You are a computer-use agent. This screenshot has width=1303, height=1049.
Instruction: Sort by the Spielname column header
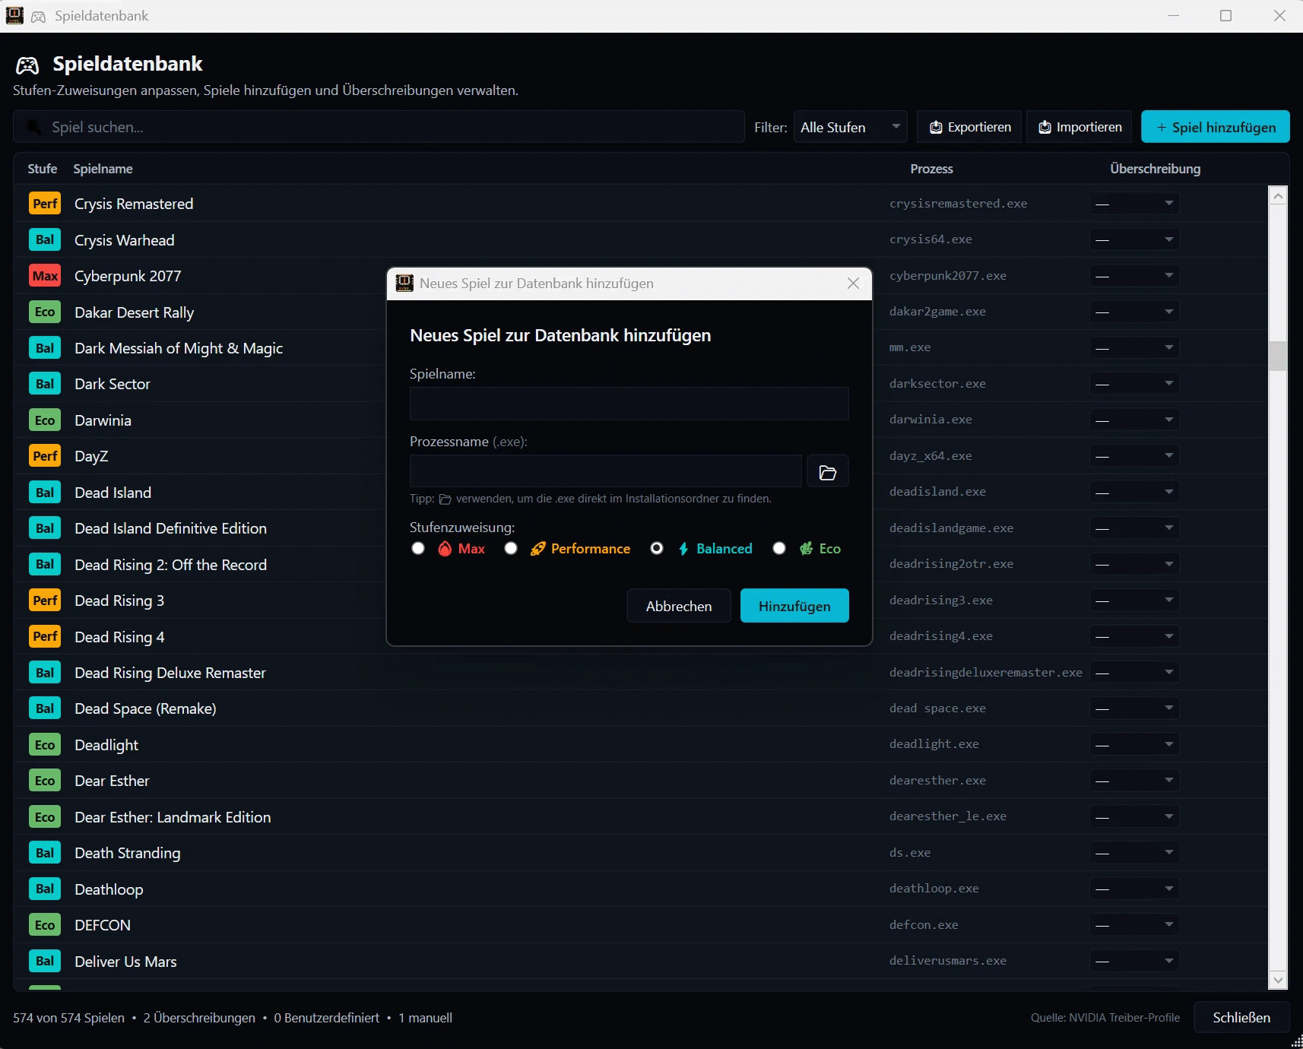103,169
